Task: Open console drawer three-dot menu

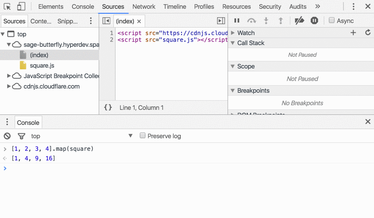Action: click(7, 122)
